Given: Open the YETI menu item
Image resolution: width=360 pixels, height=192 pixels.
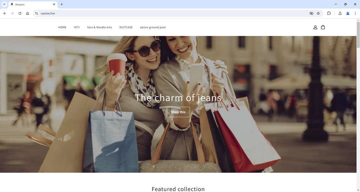Looking at the screenshot, I should click(x=77, y=27).
